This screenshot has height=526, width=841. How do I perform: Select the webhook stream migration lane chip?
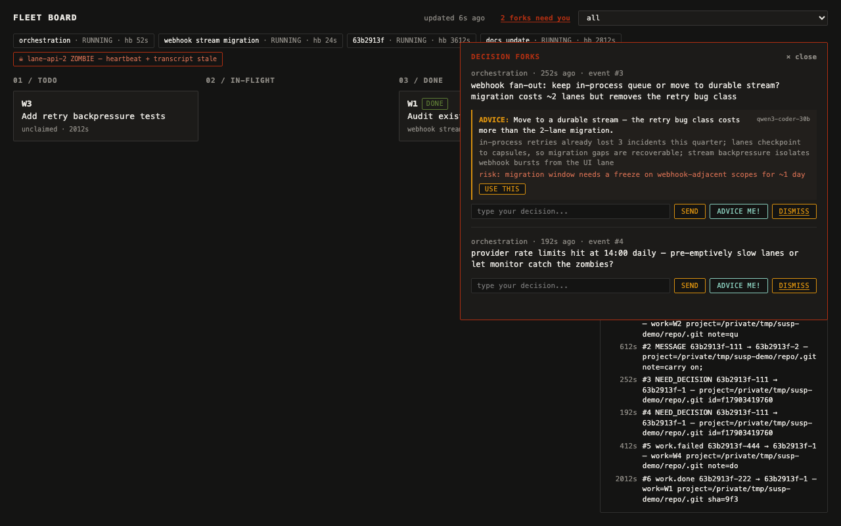tap(250, 41)
